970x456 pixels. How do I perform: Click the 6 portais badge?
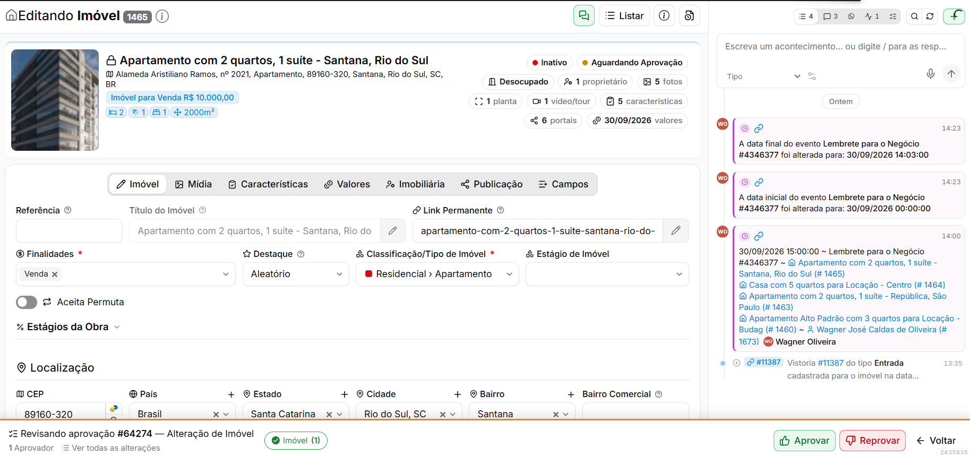point(553,121)
